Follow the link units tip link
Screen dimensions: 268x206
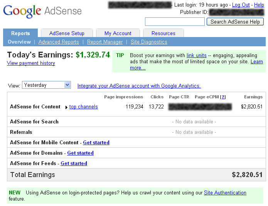coord(197,56)
